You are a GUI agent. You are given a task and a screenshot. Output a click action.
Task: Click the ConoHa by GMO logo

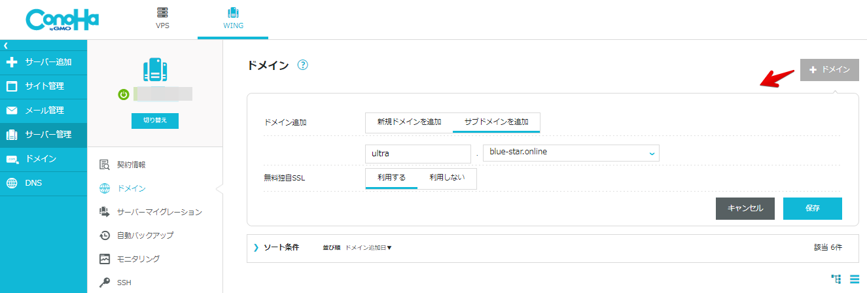(63, 20)
